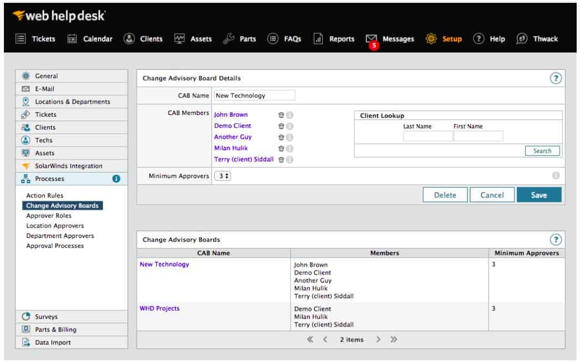Select Approver Roles in the sidebar
580x363 pixels.
tap(49, 215)
